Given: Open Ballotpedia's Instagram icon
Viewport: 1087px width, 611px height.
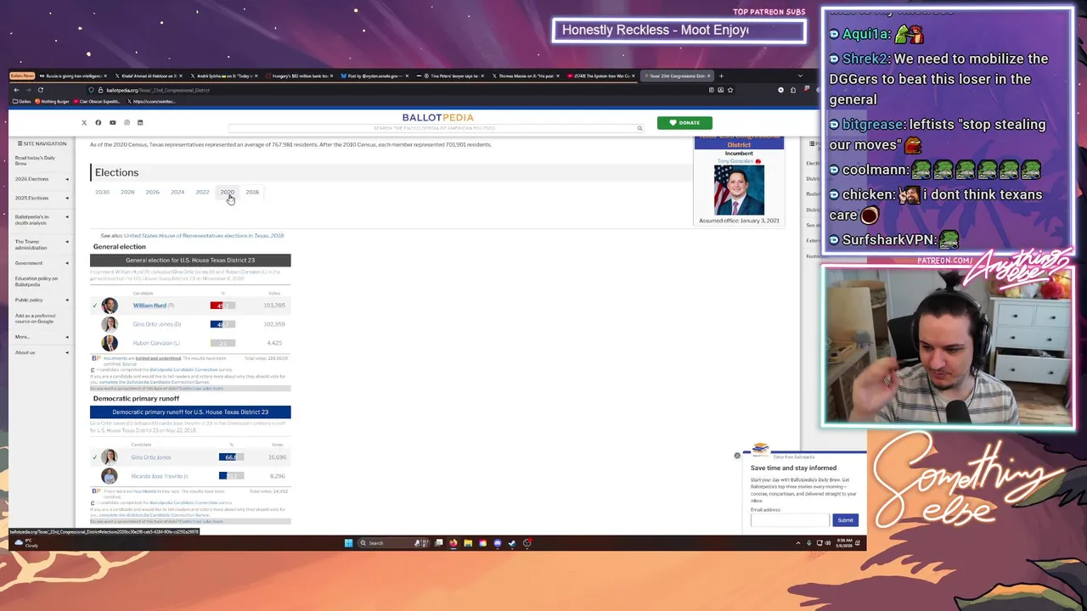Looking at the screenshot, I should pos(127,122).
